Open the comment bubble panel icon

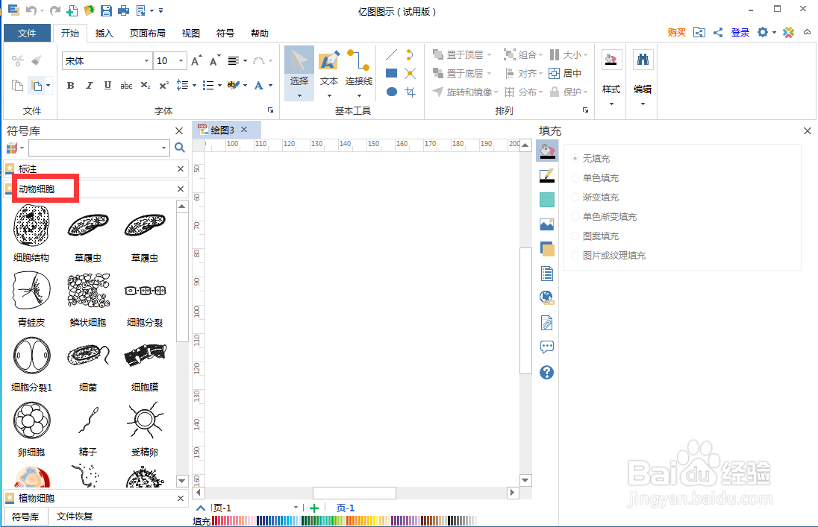click(547, 347)
